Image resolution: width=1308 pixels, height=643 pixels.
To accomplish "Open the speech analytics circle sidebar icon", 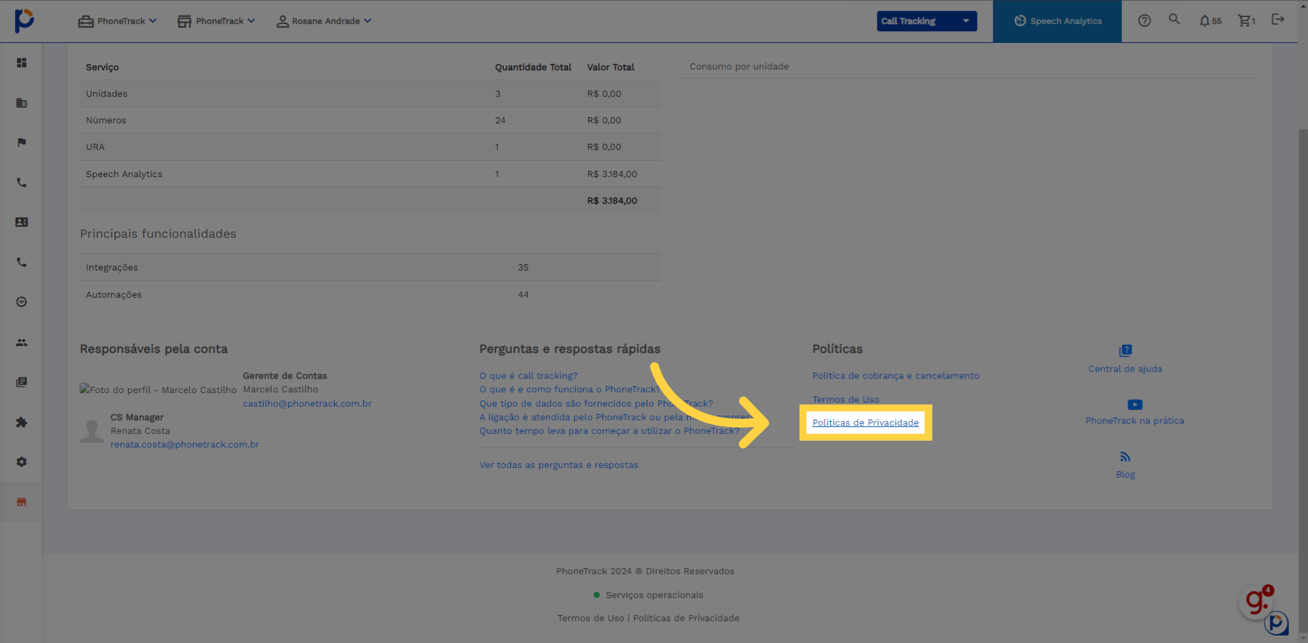I will (x=22, y=302).
